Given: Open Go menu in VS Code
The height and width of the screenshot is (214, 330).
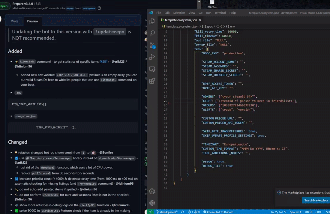Looking at the screenshot, I should point(200,13).
